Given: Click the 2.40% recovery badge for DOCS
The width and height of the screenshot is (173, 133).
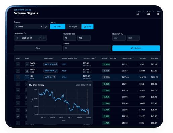Looking at the screenshot, I should click(106, 64).
